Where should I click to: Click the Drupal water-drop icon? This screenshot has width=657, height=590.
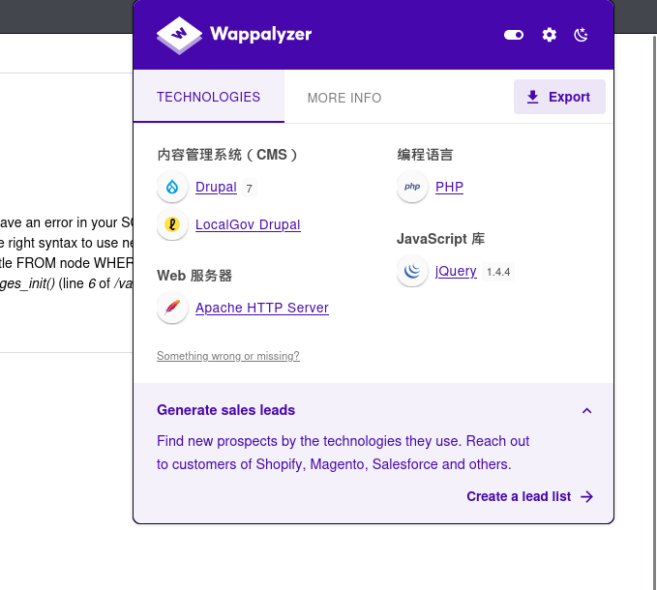click(172, 187)
